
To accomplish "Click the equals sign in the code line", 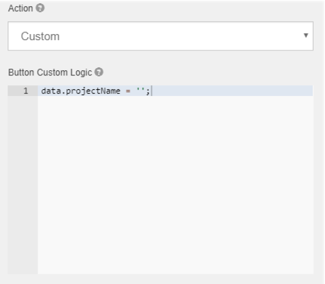I will point(128,91).
